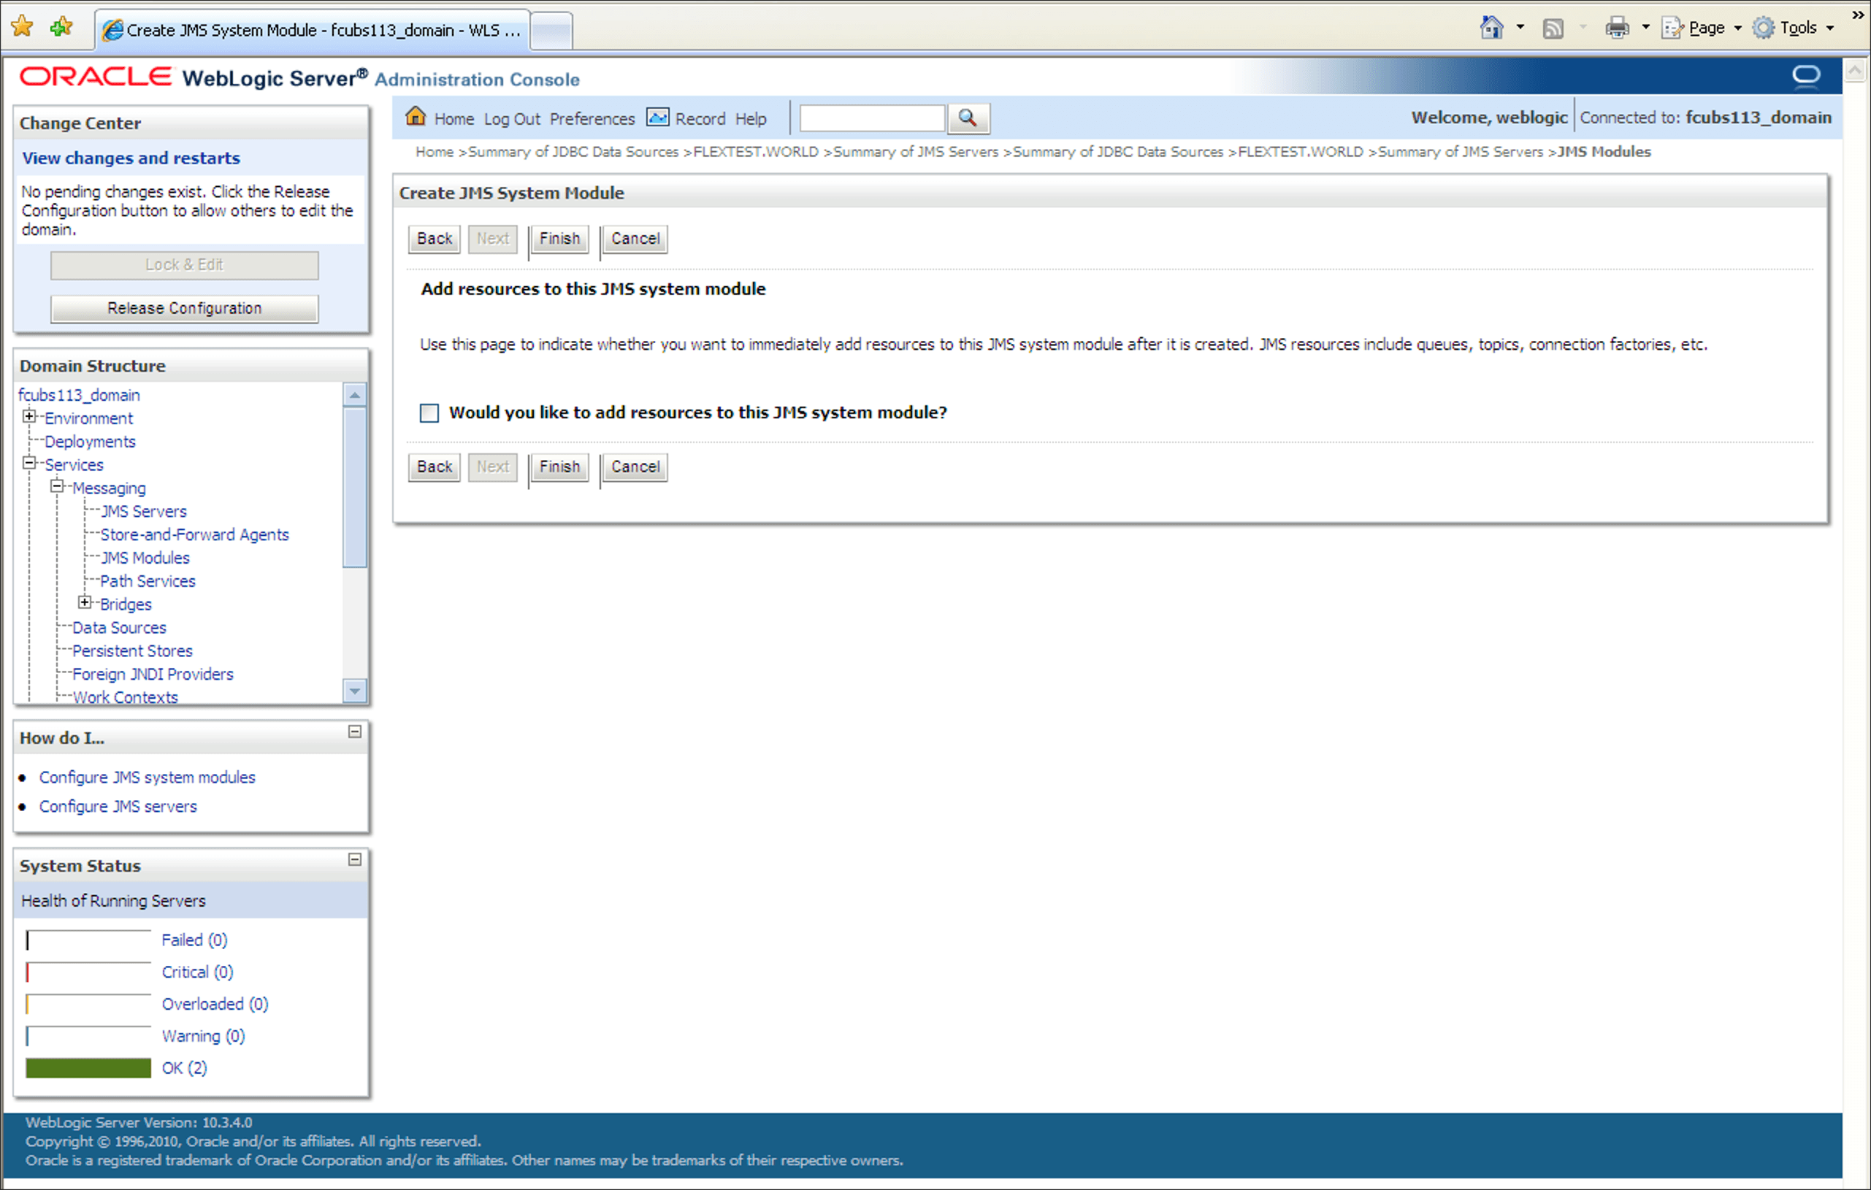The width and height of the screenshot is (1871, 1190).
Task: Click the top Finish button
Action: pyautogui.click(x=559, y=239)
